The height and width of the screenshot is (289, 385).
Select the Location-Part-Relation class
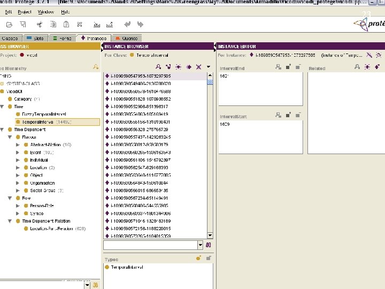tap(52, 229)
